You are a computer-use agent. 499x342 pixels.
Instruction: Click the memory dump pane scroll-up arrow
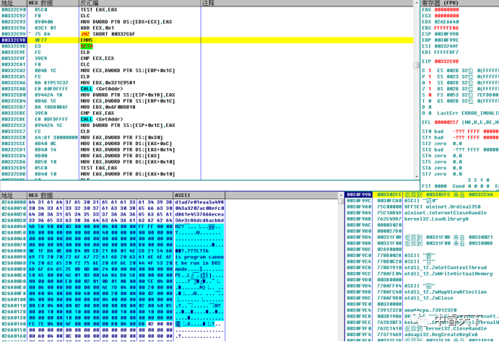pos(341,195)
